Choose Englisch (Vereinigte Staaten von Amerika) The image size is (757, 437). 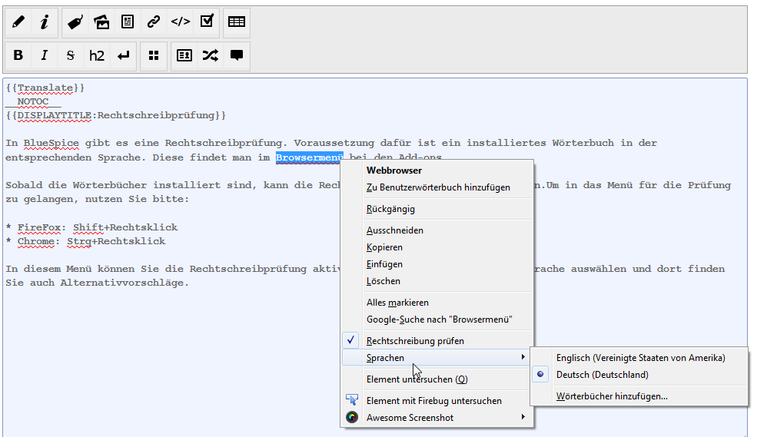click(640, 357)
